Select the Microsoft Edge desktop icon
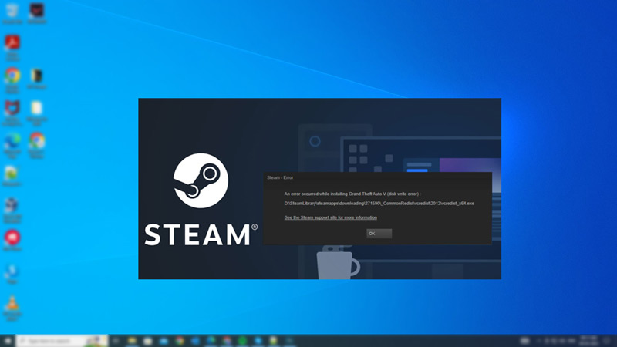Viewport: 617px width, 347px height. point(12,146)
